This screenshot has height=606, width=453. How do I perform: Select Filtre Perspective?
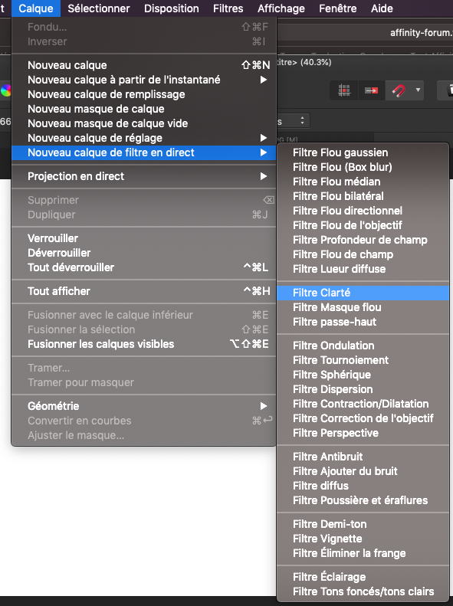pos(363,433)
